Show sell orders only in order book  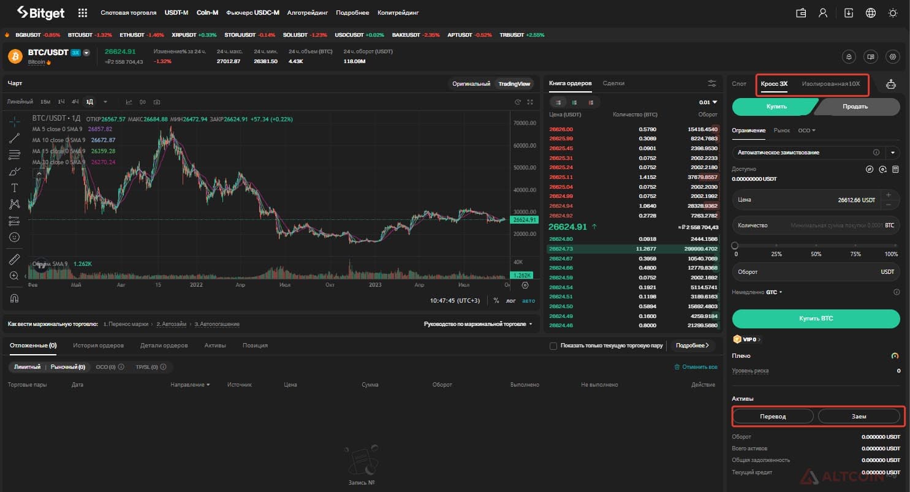pyautogui.click(x=590, y=102)
